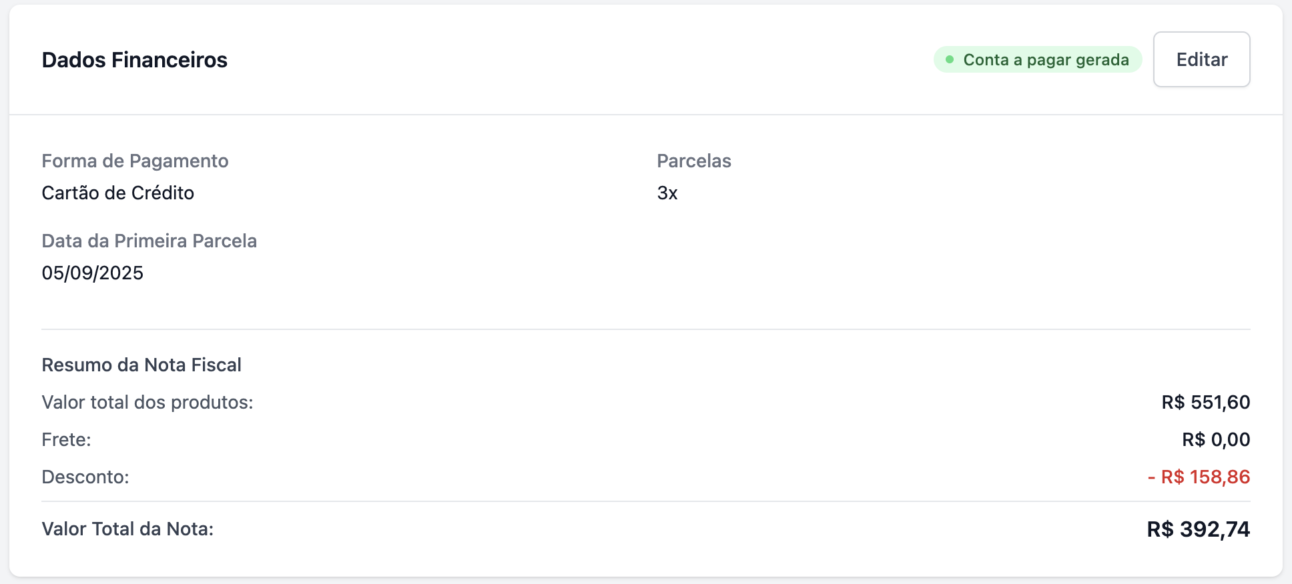
Task: Click the Data da Primeira Parcela label
Action: [x=149, y=241]
